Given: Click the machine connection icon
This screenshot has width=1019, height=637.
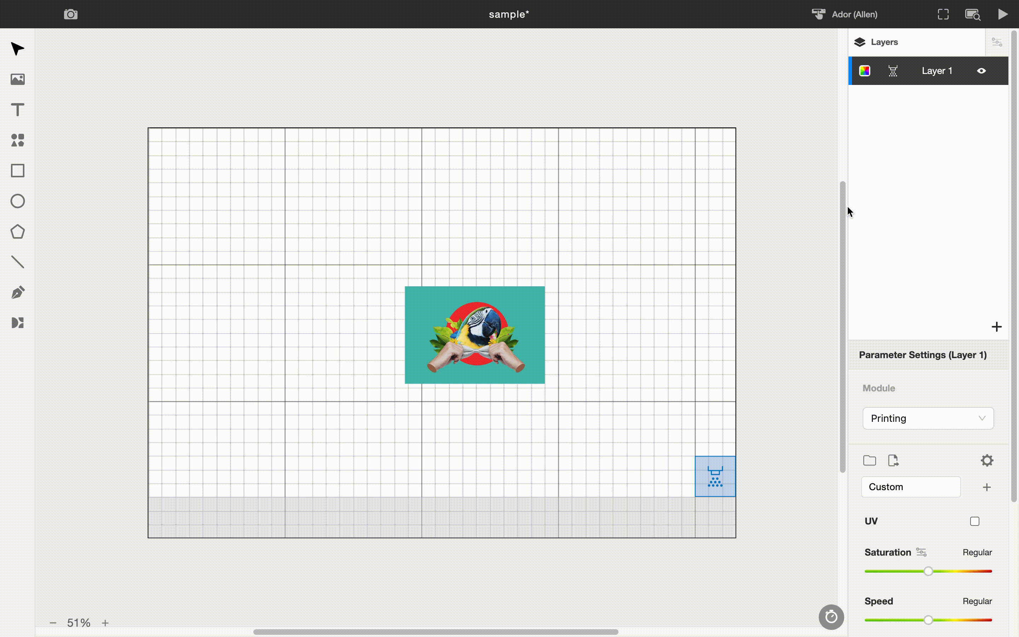Looking at the screenshot, I should (818, 14).
